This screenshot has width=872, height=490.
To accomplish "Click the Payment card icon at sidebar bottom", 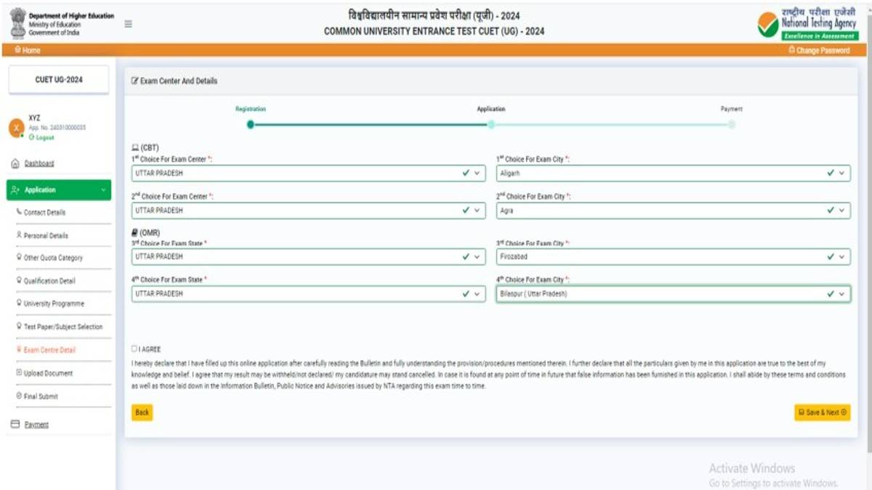I will point(16,425).
